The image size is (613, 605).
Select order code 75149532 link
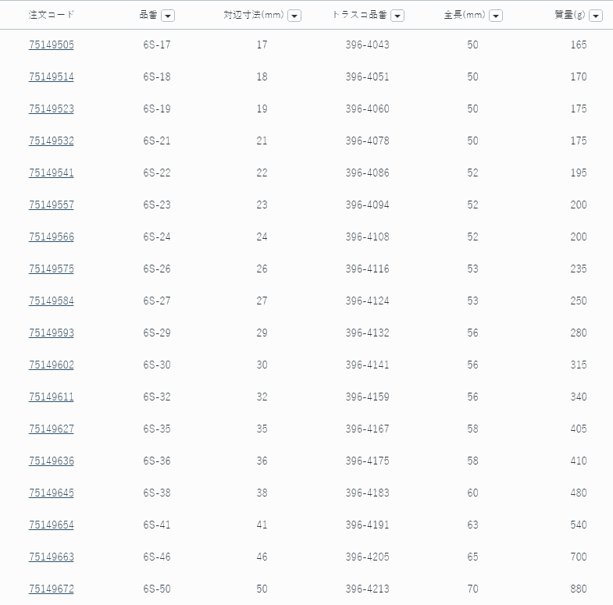(x=52, y=141)
